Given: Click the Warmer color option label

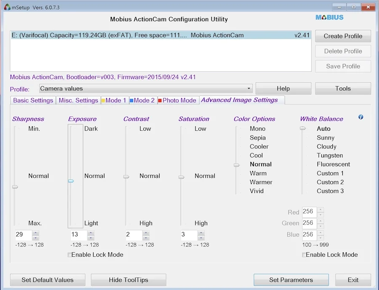Looking at the screenshot, I should click(261, 182).
